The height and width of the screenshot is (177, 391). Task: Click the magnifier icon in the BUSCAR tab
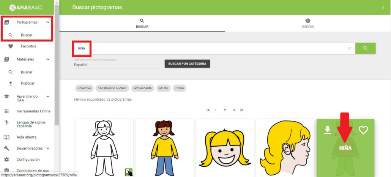click(x=142, y=21)
